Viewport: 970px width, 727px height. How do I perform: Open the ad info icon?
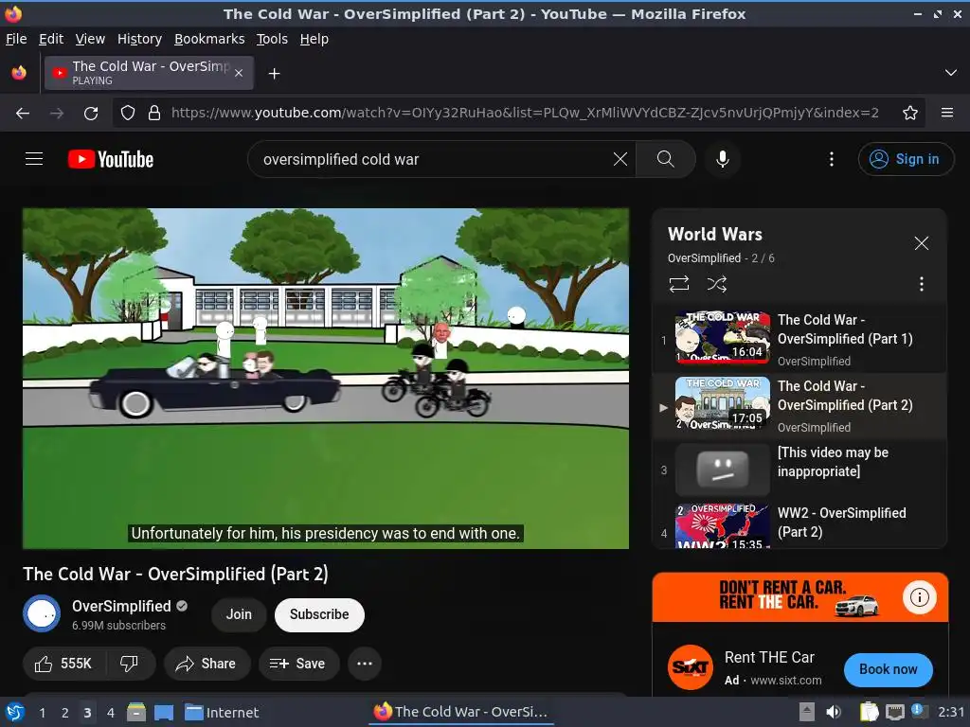coord(919,596)
